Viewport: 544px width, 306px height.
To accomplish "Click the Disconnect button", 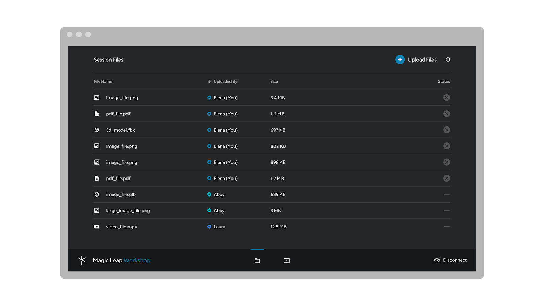I will tap(450, 260).
